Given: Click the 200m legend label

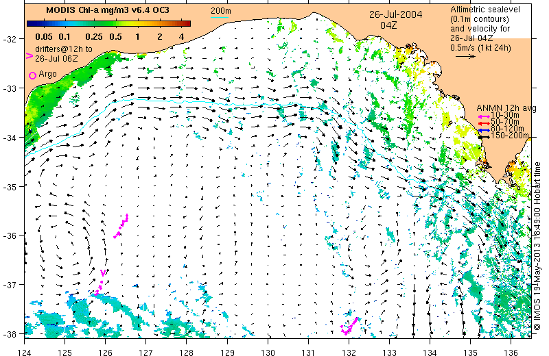Looking at the screenshot, I should 220,11.
